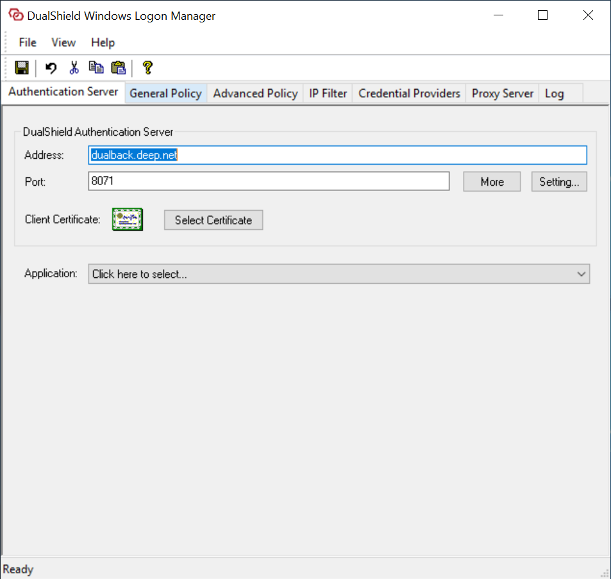This screenshot has height=579, width=611.
Task: Open the Application dropdown list
Action: [x=339, y=274]
